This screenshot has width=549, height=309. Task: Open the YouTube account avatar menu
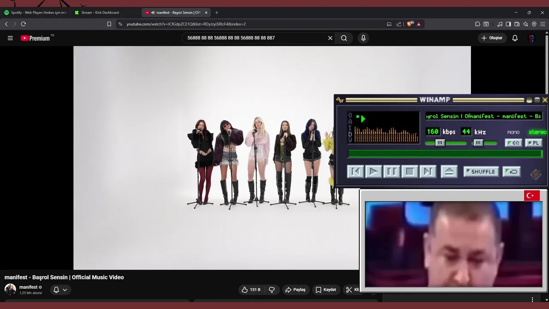(x=531, y=38)
